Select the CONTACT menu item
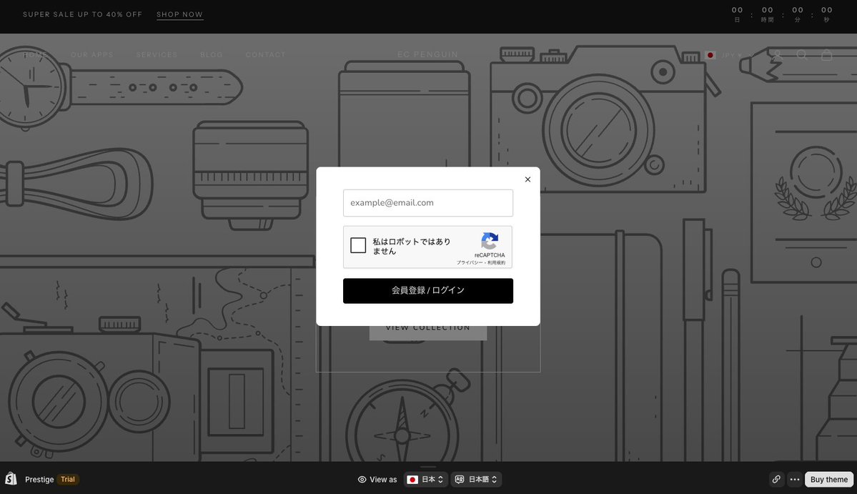 coord(265,54)
